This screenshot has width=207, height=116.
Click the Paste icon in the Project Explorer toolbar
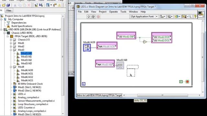click(x=25, y=5)
